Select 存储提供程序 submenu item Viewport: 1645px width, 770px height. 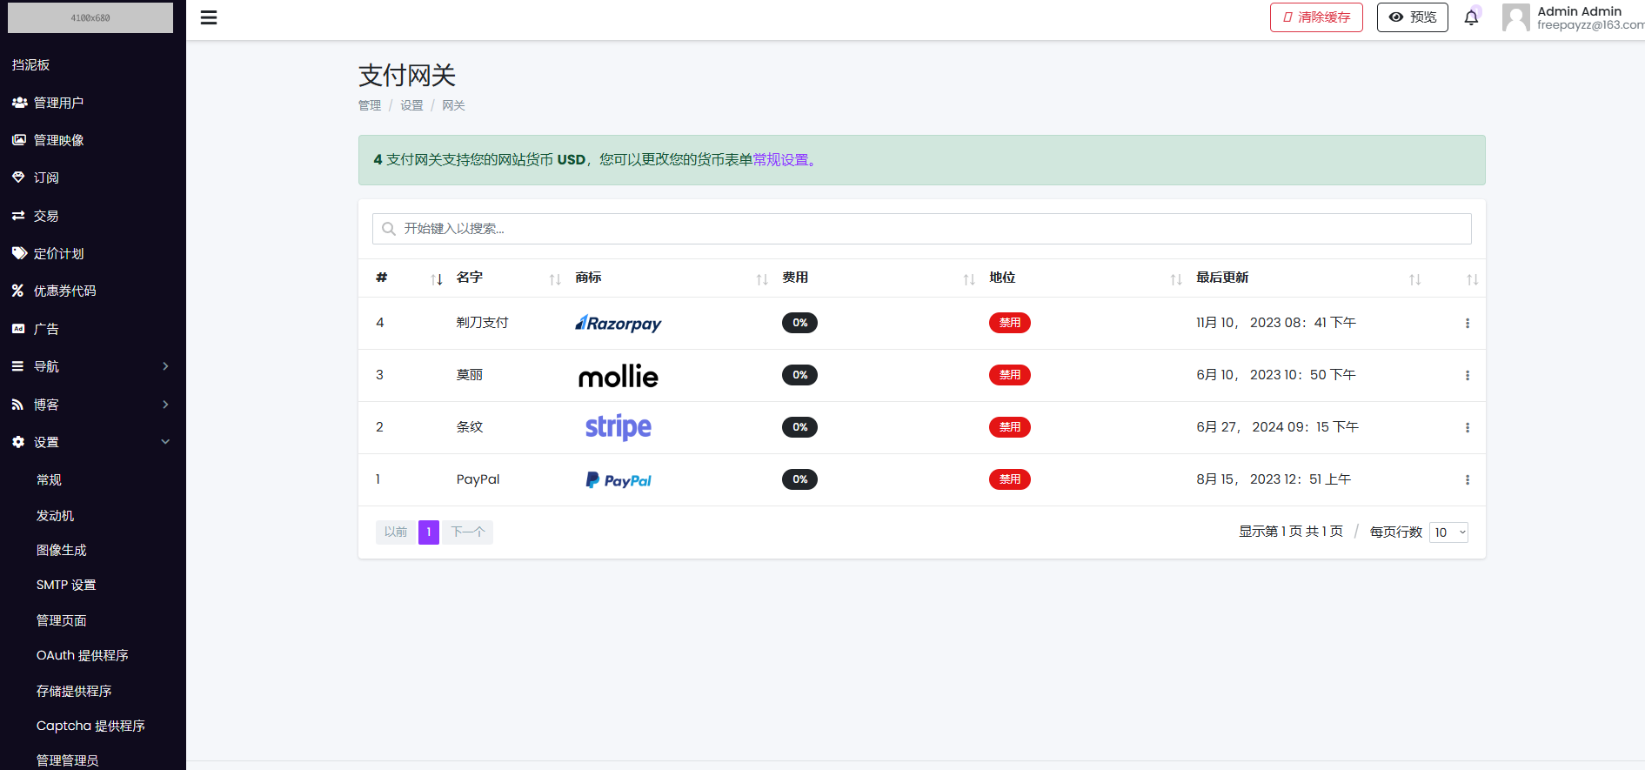click(74, 691)
